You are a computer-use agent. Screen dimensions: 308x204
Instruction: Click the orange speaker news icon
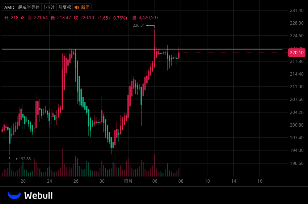pyautogui.click(x=77, y=8)
